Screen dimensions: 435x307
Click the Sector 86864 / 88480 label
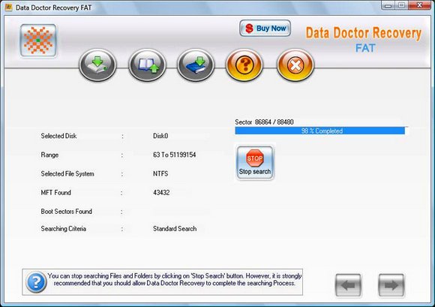pos(264,122)
